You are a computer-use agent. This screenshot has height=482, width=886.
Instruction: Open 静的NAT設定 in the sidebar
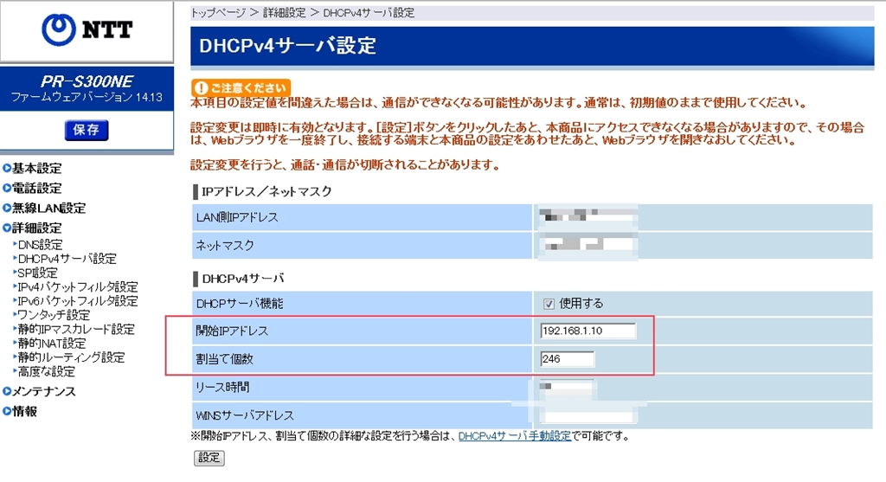[x=51, y=344]
